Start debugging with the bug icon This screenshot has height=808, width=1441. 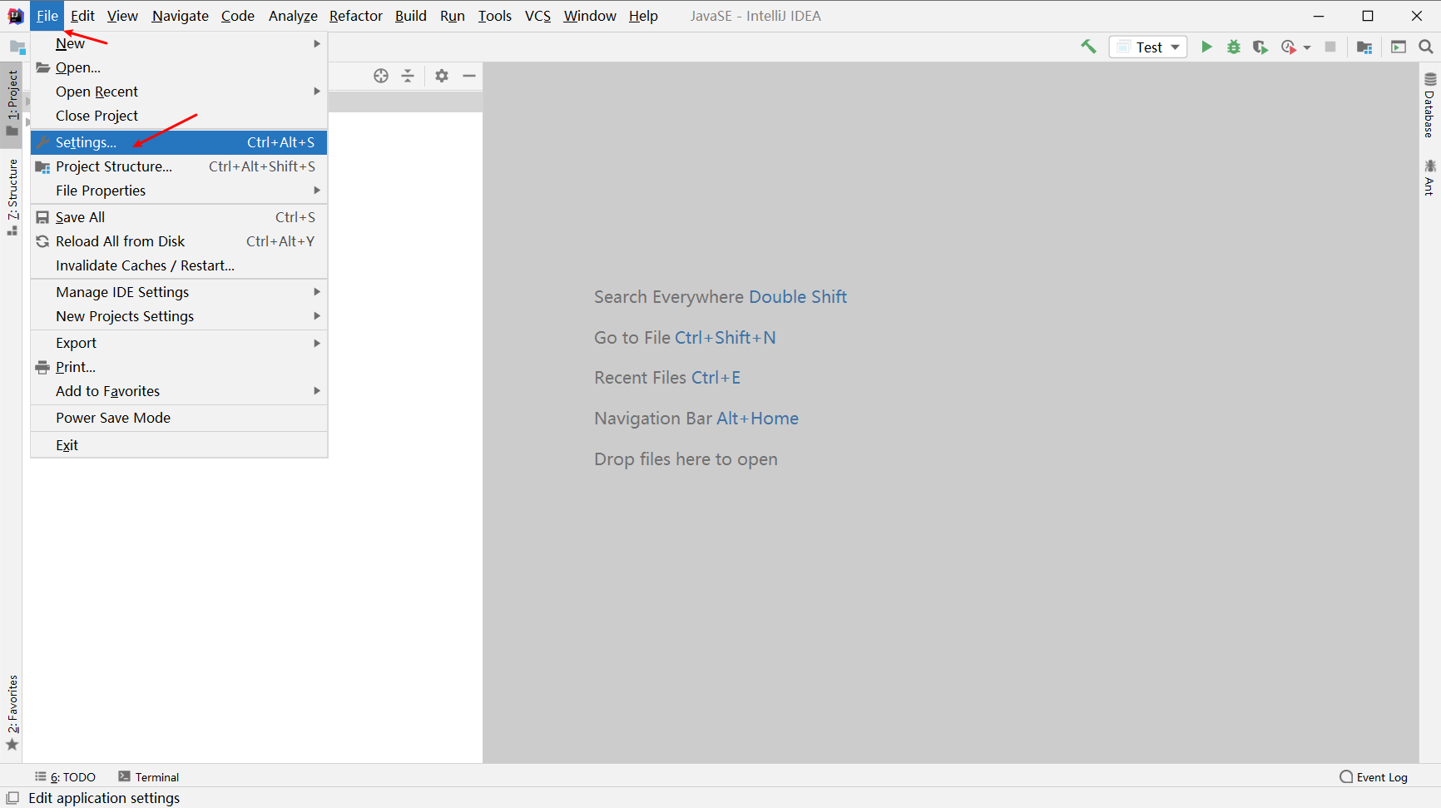pos(1234,47)
